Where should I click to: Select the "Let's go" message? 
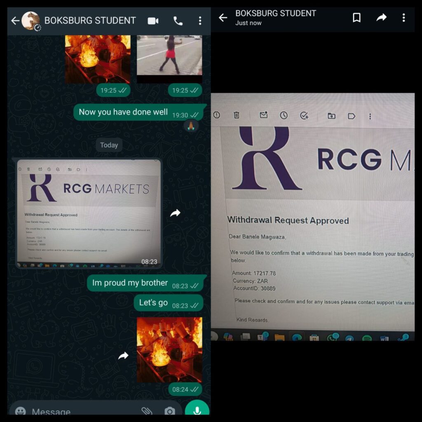(x=169, y=303)
